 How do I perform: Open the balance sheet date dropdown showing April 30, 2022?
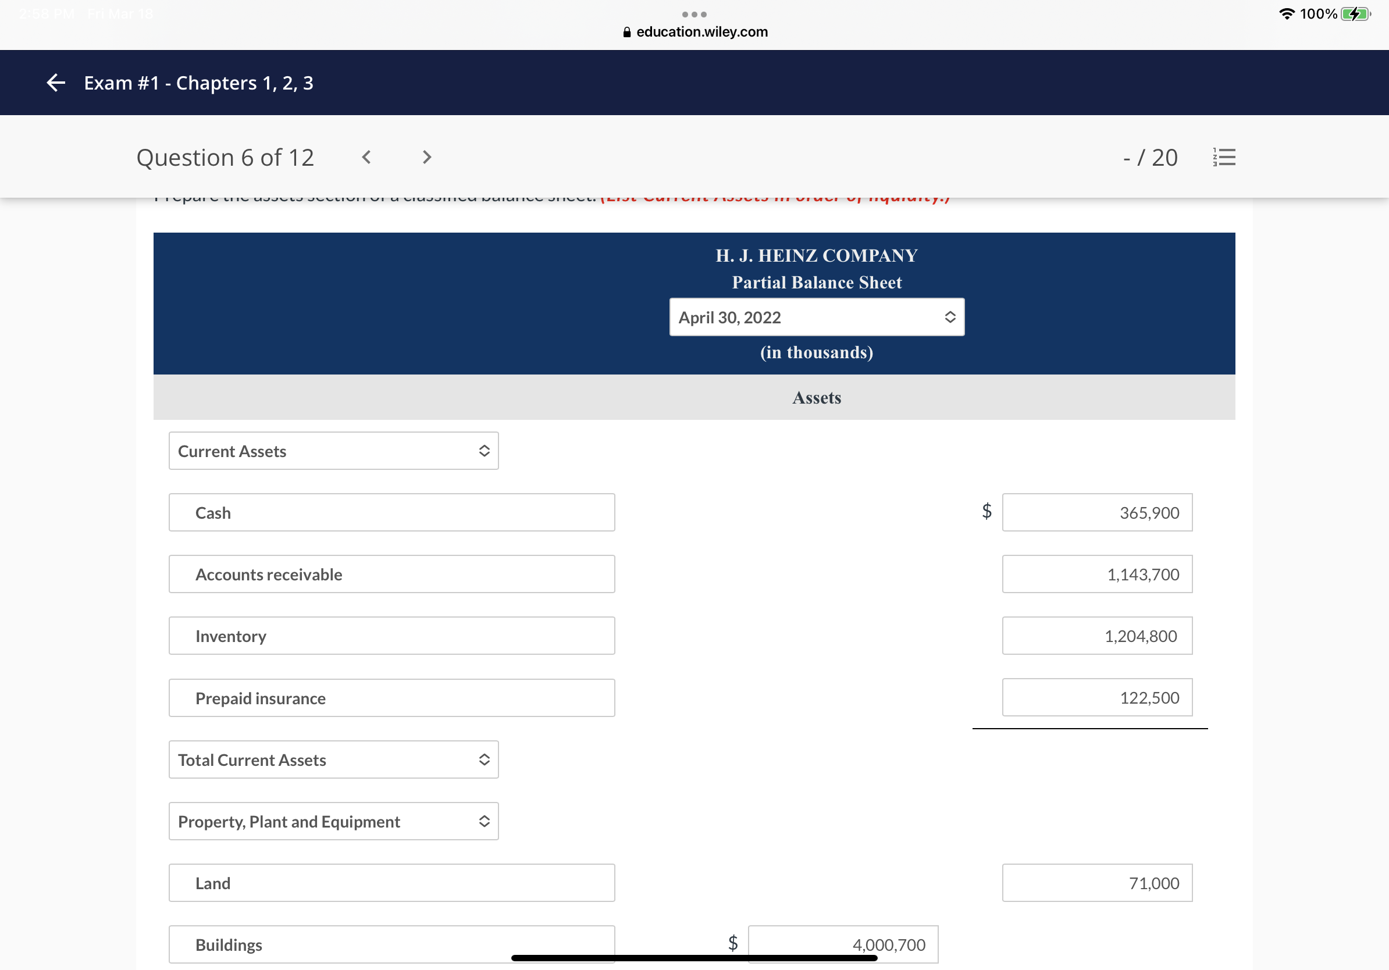point(817,317)
